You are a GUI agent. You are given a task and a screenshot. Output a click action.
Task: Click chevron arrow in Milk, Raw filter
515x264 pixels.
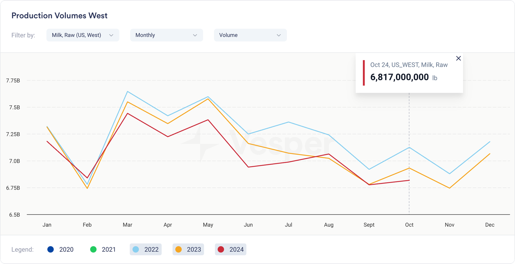[111, 35]
